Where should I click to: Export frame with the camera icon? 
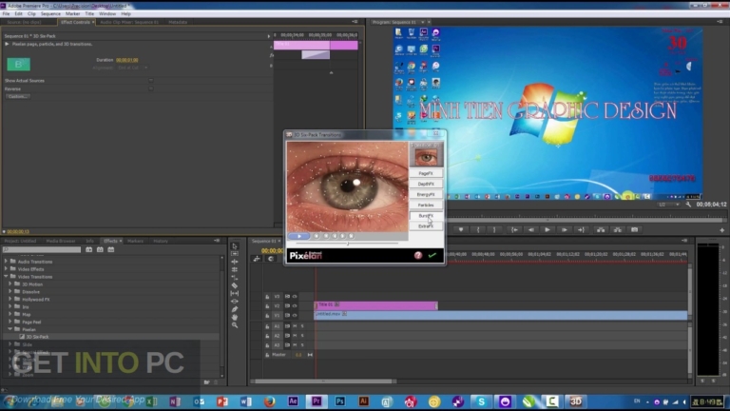pos(635,229)
